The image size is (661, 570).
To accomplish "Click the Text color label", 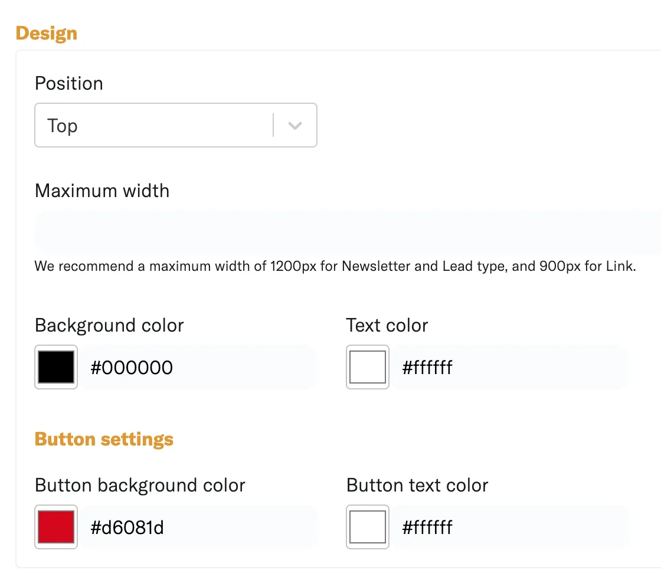I will (x=387, y=326).
